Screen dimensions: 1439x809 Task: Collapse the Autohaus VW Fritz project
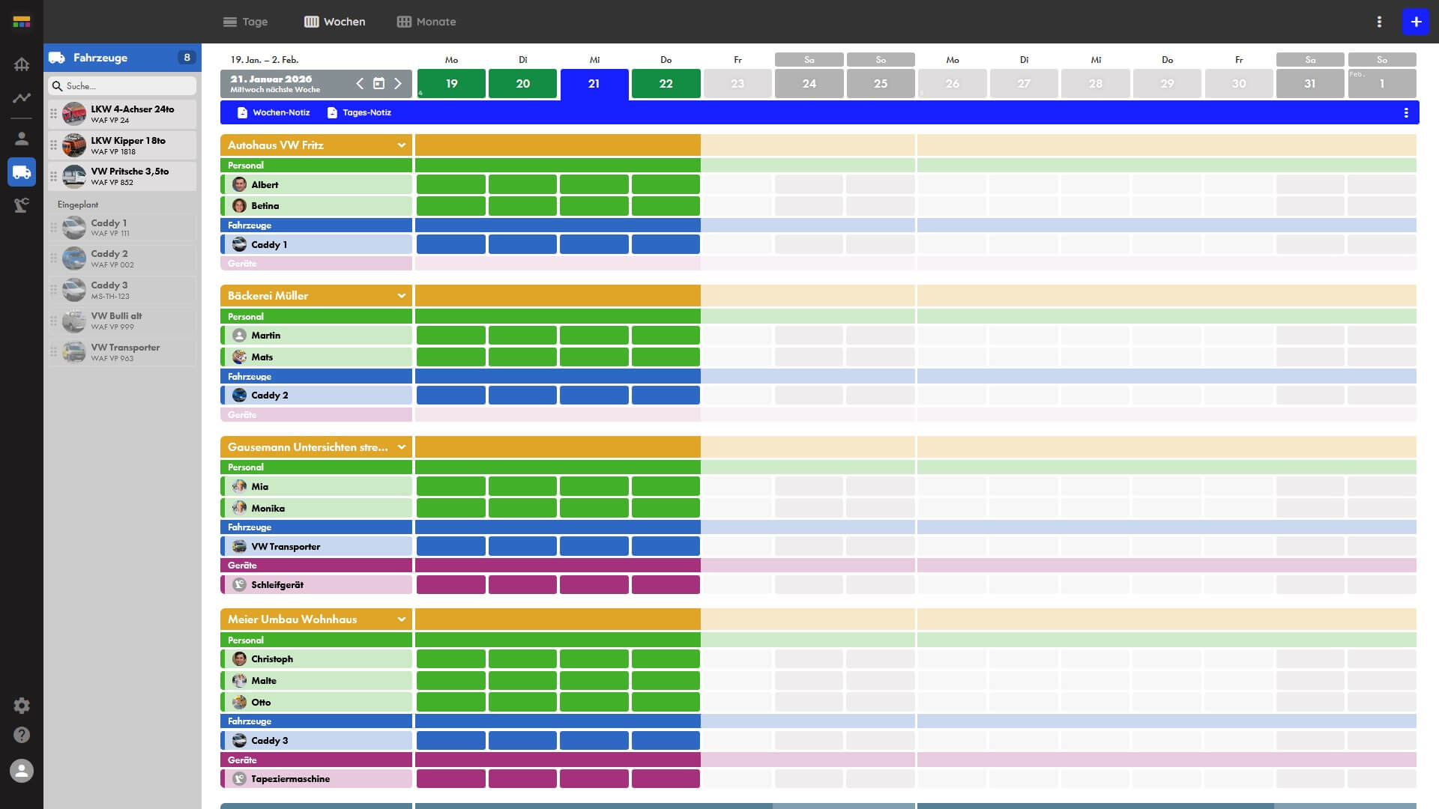402,145
